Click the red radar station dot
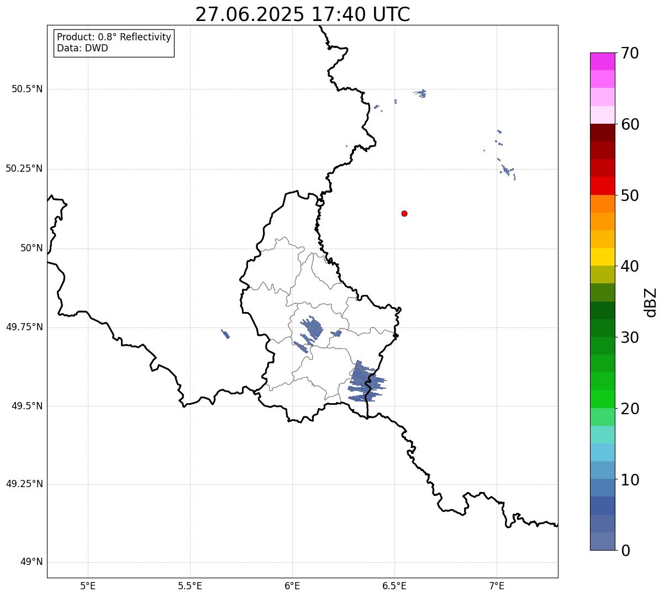Image resolution: width=664 pixels, height=597 pixels. [404, 213]
